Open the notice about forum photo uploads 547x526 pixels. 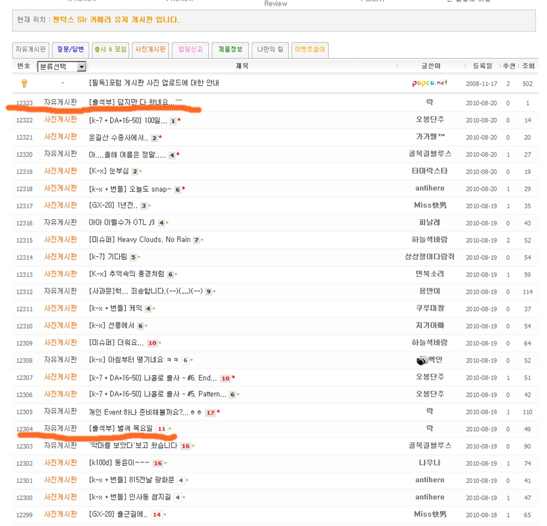(x=154, y=83)
